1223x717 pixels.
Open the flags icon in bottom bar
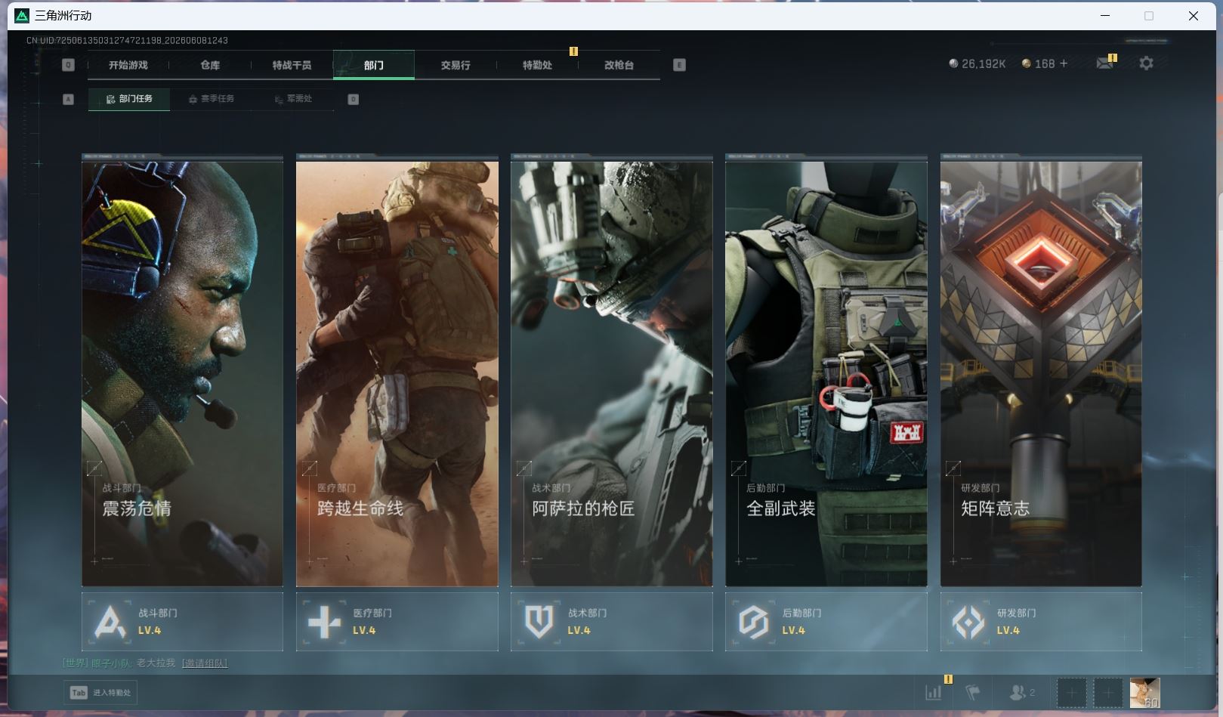tap(973, 692)
